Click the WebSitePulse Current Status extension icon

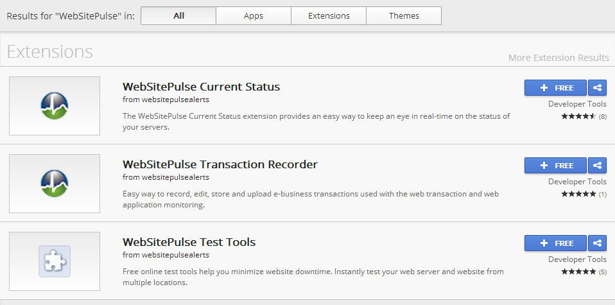55,106
